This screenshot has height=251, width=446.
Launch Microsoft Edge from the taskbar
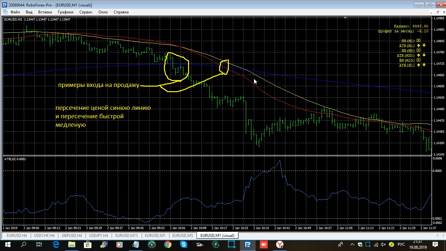(56, 244)
